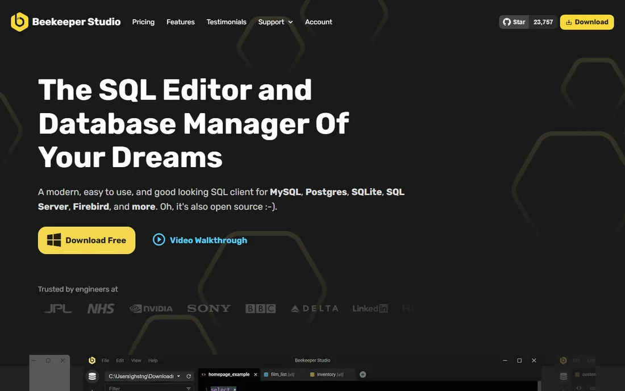Open the Help menu in app preview
The image size is (625, 391).
[153, 360]
